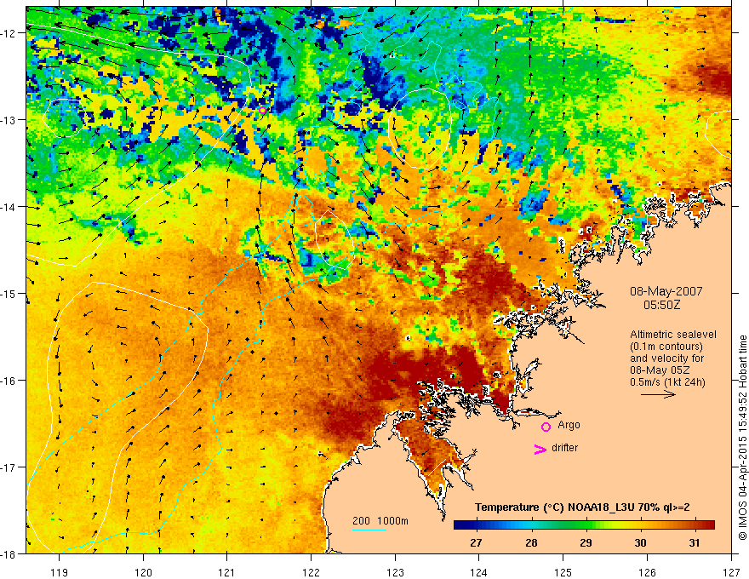The width and height of the screenshot is (749, 579).
Task: Click the 'Argo' legend label
Action: (569, 425)
